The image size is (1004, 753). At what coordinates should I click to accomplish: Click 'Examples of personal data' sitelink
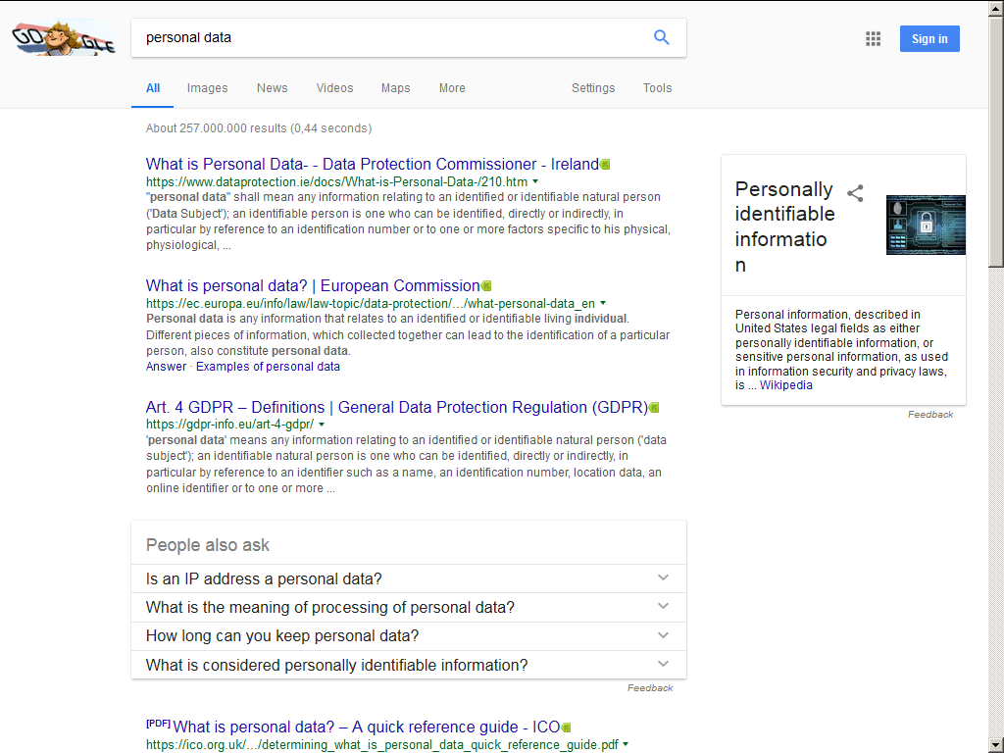tap(268, 367)
